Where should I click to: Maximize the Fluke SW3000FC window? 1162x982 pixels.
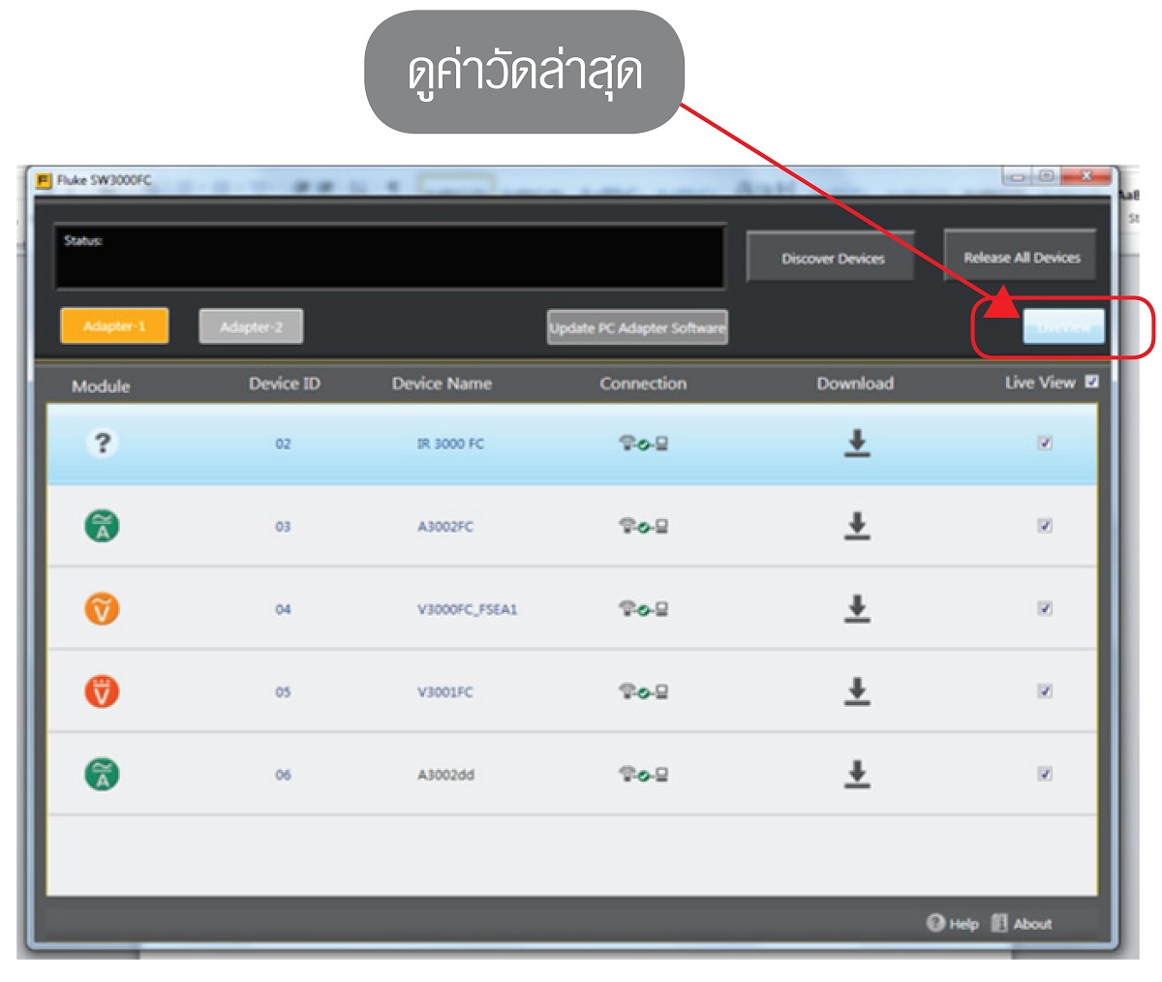coord(1046,176)
